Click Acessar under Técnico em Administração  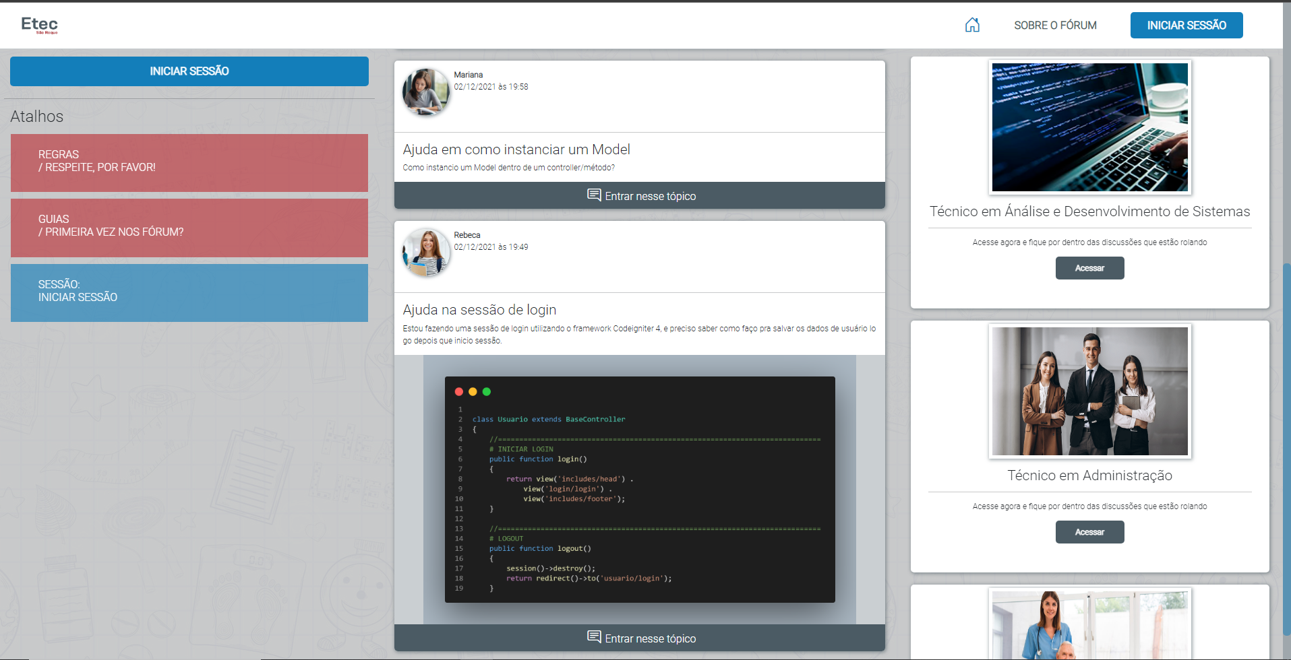pyautogui.click(x=1090, y=532)
